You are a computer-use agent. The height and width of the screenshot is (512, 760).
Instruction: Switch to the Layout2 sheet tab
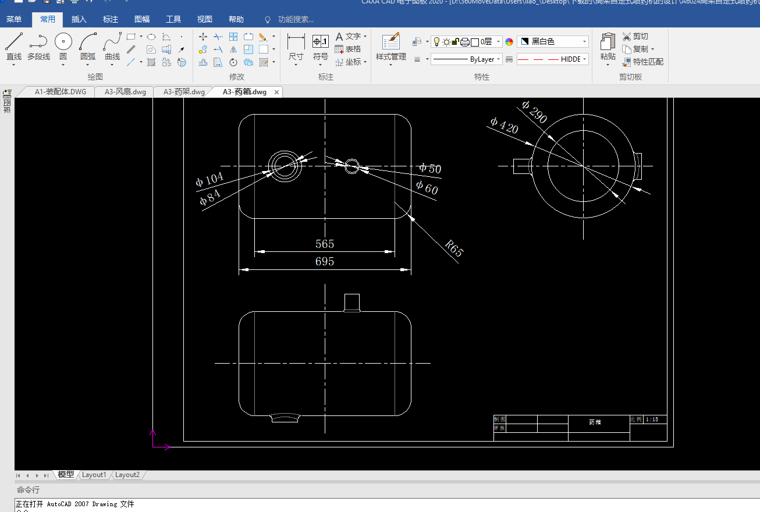click(x=127, y=475)
